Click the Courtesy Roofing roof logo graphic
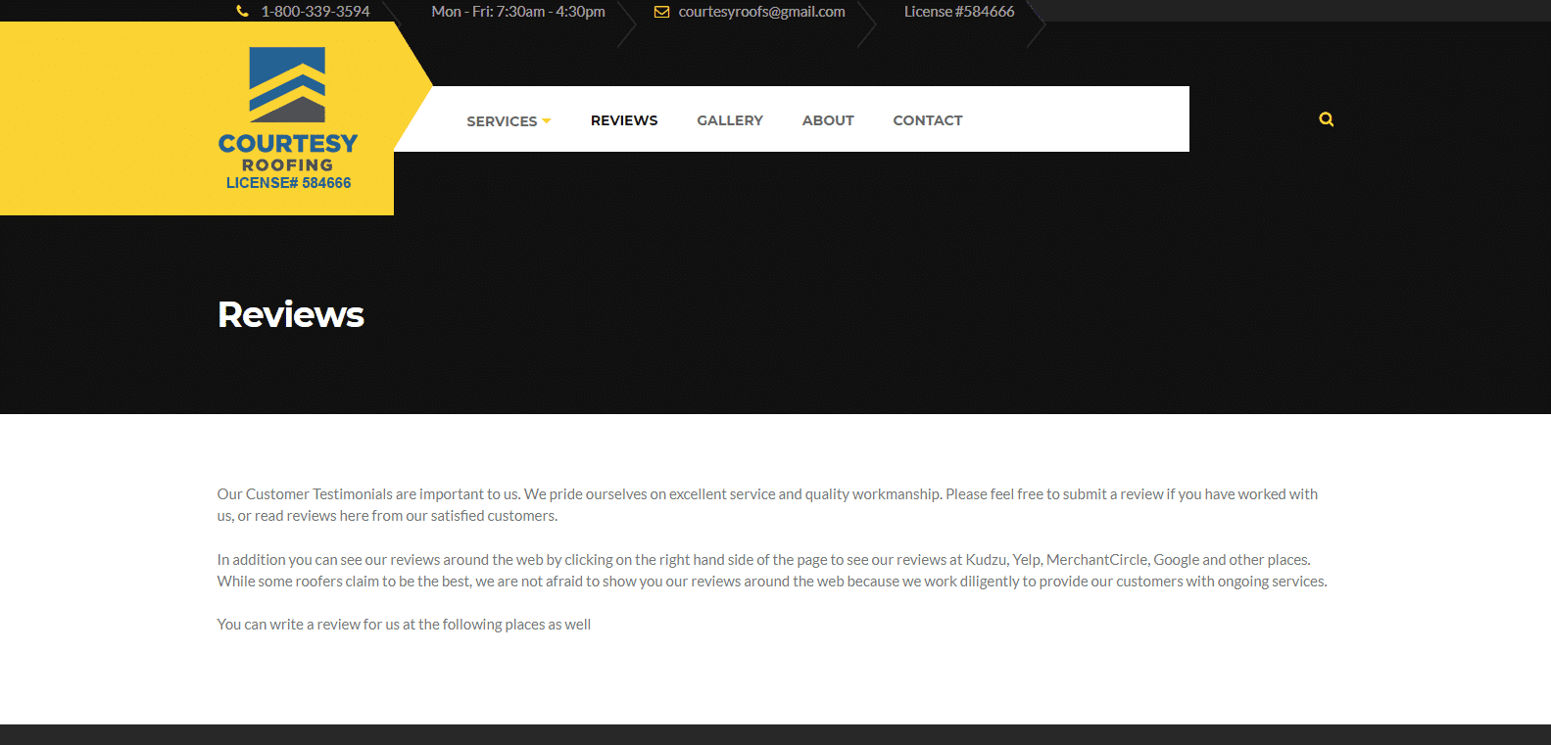 coord(287,84)
